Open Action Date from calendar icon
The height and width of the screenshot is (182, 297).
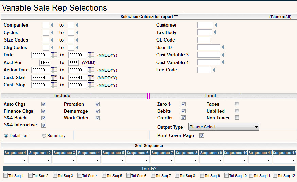[54, 70]
